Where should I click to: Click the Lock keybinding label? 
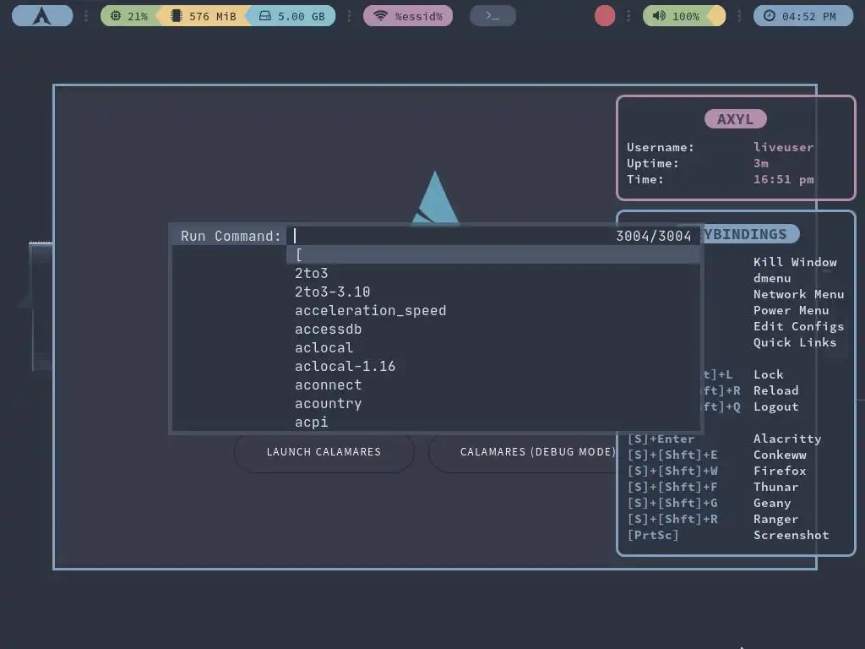[769, 374]
